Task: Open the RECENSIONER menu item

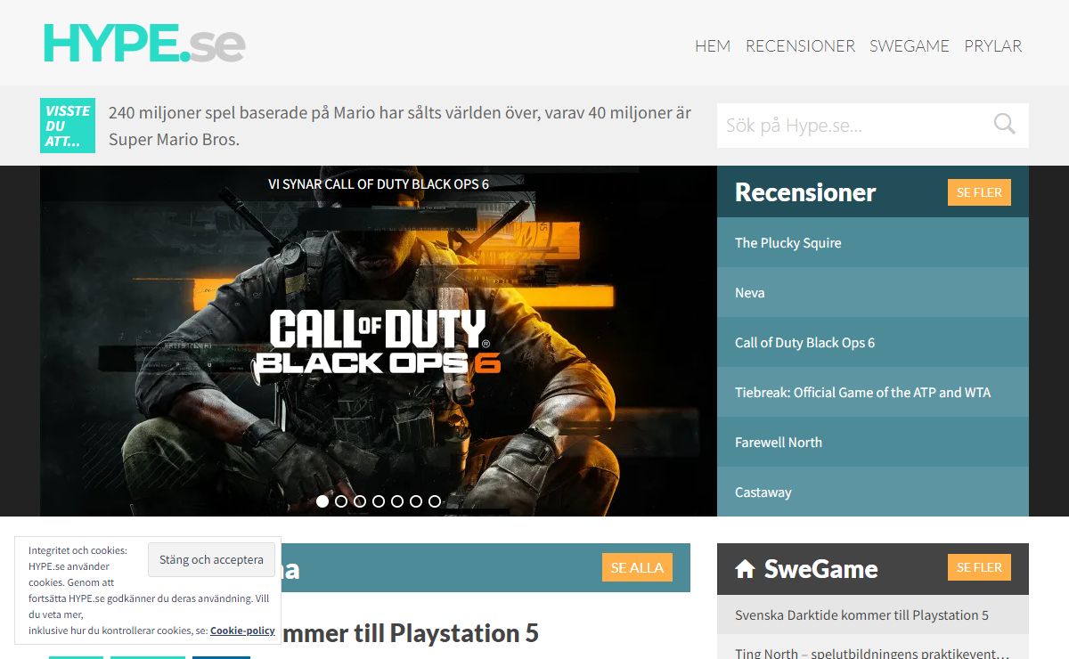Action: pos(800,46)
